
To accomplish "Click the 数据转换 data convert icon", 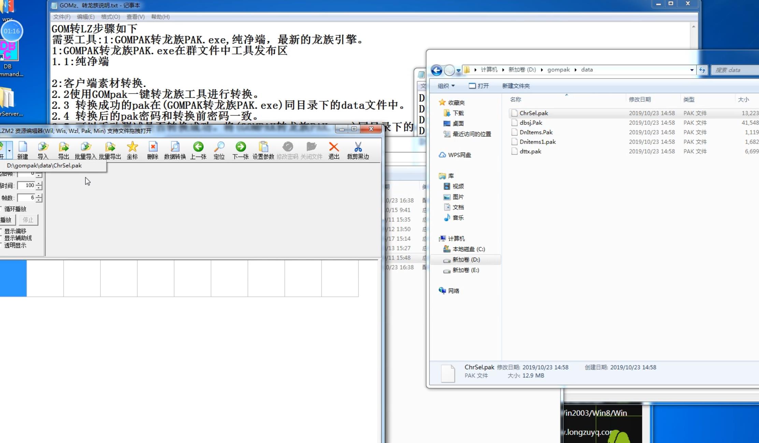I will [175, 150].
